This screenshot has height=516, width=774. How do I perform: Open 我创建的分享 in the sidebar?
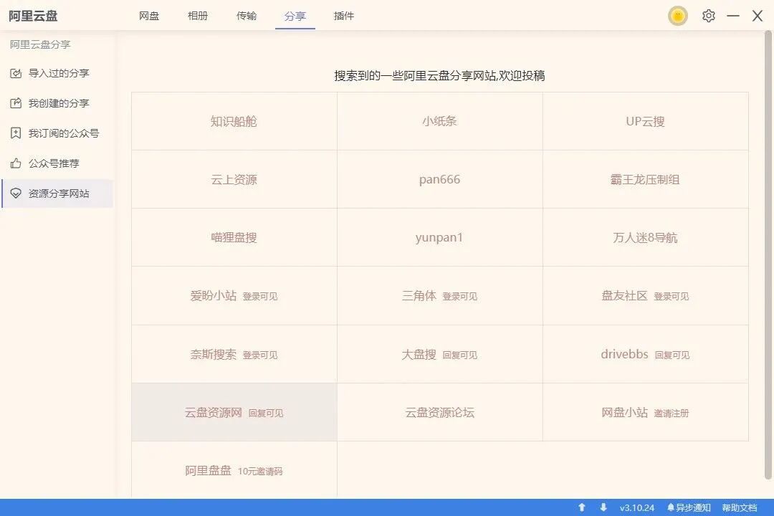(57, 103)
